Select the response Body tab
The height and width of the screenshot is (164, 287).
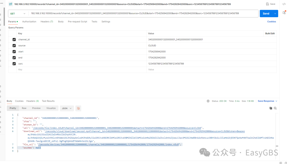[9, 101]
